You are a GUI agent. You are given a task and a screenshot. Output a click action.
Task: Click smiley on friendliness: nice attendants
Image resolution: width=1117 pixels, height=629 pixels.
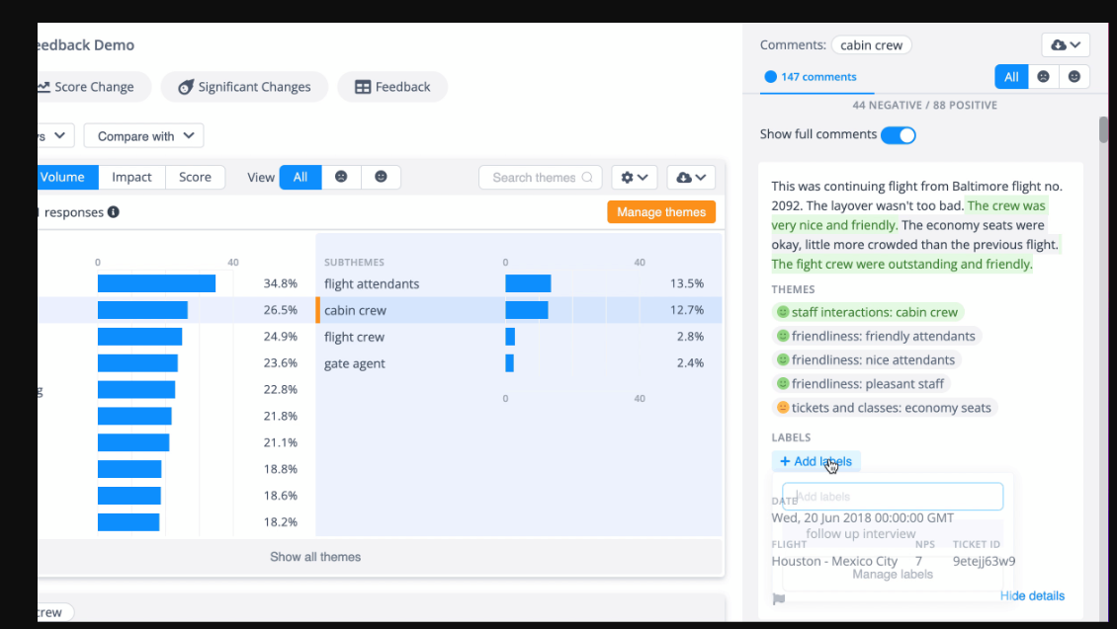pyautogui.click(x=782, y=360)
